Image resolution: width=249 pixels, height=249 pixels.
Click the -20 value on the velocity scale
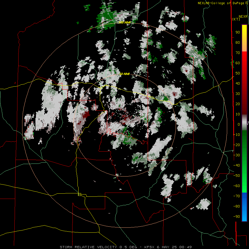237,145
